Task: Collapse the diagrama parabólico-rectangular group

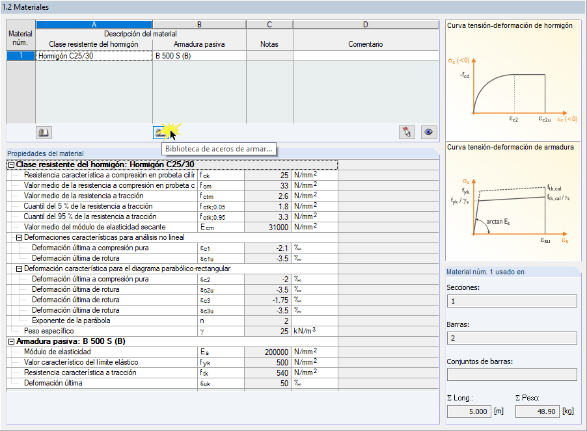Action: click(19, 268)
